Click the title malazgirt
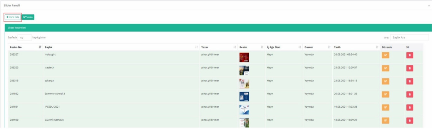Screen dimensions: 432x129 (50, 55)
